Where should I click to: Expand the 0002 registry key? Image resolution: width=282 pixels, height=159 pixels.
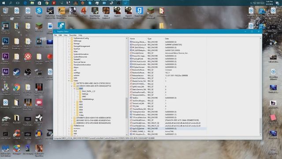[74, 104]
